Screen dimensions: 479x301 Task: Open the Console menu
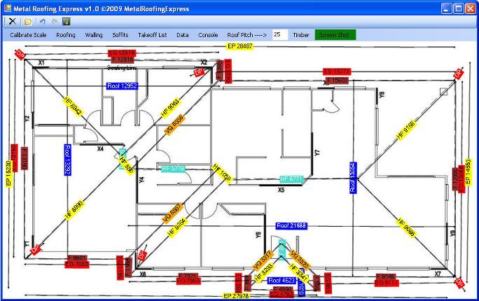pos(208,34)
